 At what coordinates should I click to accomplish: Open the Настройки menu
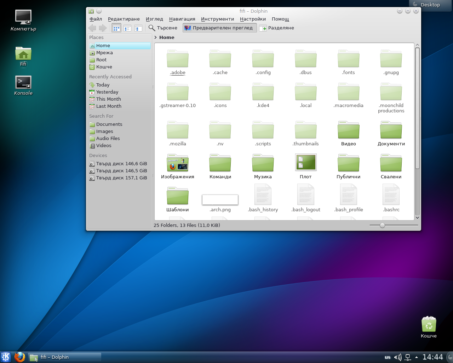coord(253,19)
